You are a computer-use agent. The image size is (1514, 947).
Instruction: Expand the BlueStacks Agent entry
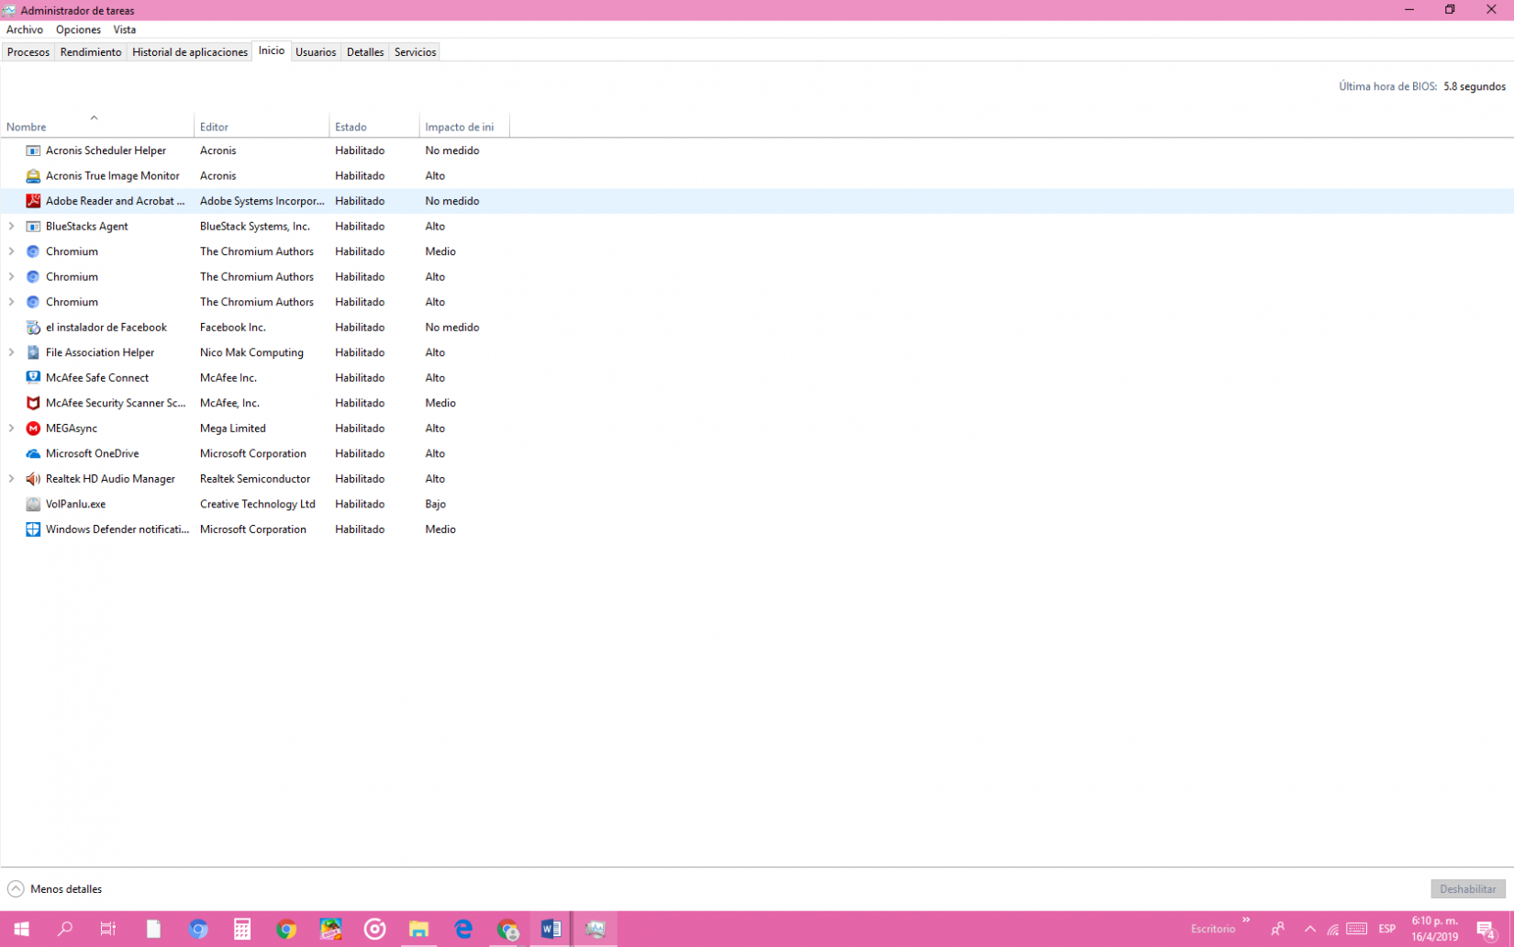(x=11, y=226)
